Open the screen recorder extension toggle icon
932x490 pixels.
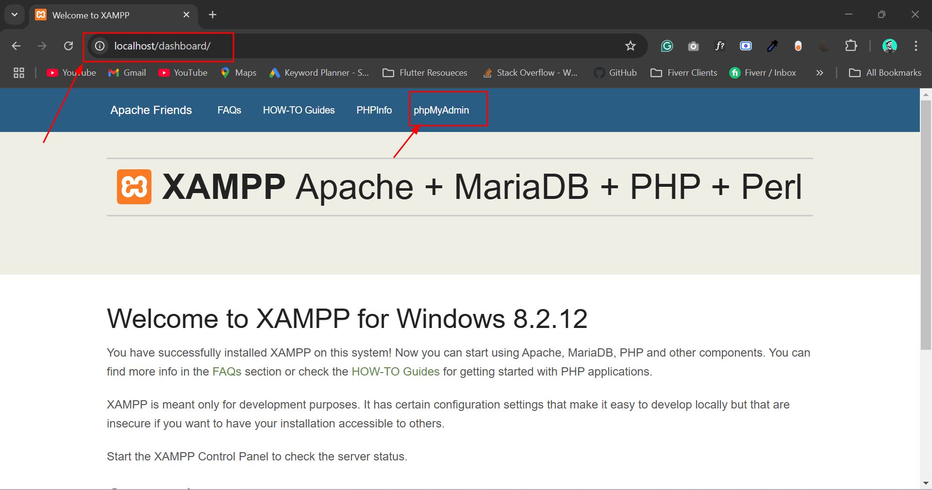746,46
